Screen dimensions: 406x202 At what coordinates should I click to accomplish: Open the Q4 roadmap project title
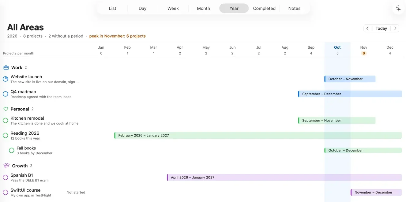[23, 92]
